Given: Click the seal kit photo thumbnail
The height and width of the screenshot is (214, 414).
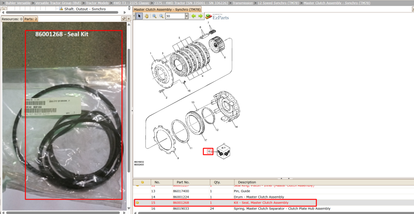Looking at the screenshot, I should tap(65, 116).
